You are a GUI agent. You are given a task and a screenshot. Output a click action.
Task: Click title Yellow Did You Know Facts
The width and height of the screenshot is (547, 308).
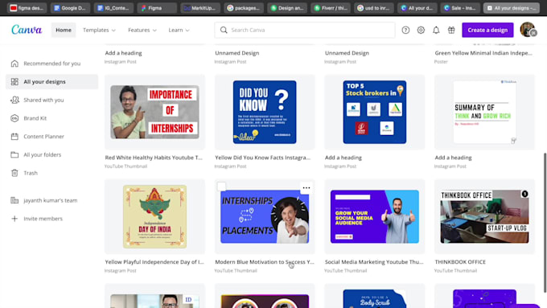tap(263, 158)
